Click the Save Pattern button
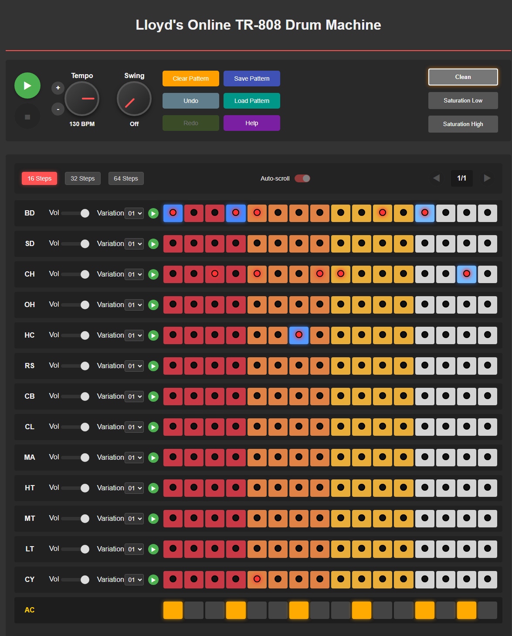Screen dimensions: 512x636 pos(252,79)
